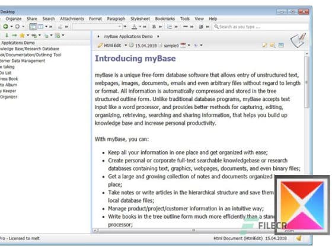The height and width of the screenshot is (249, 332).
Task: Select the Organizer tree item
Action: tap(8, 97)
